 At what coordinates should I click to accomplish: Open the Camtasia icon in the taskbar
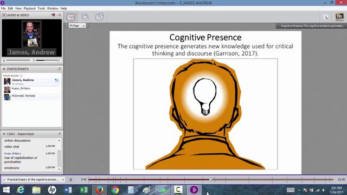(178, 190)
